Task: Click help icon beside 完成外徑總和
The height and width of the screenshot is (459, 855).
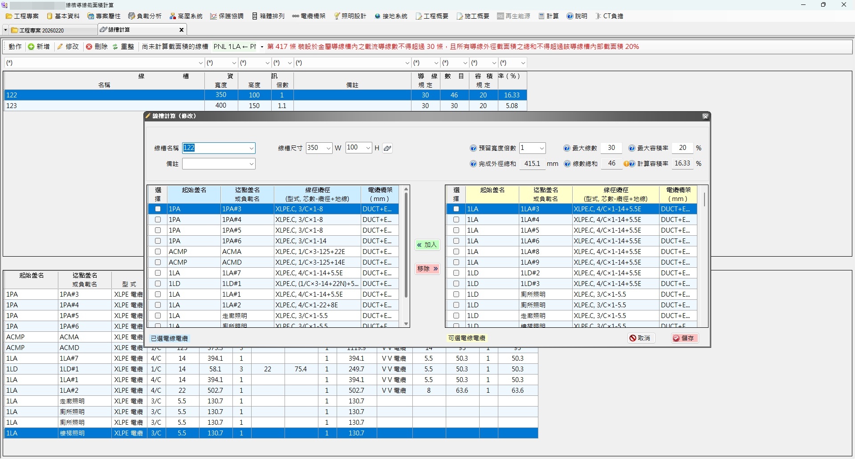Action: (x=473, y=164)
